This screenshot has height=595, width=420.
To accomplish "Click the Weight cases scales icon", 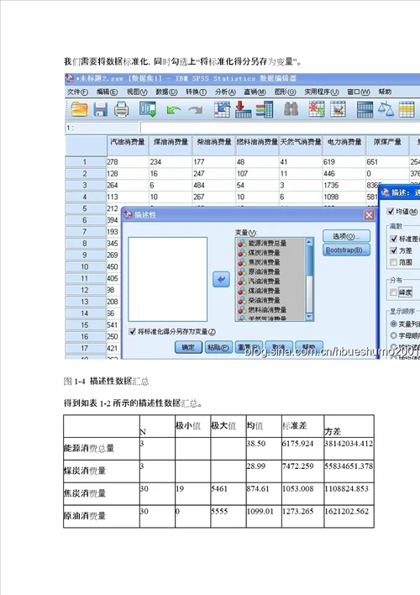I will pyautogui.click(x=386, y=109).
